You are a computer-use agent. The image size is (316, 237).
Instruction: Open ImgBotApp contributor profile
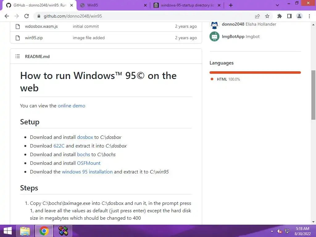(233, 36)
